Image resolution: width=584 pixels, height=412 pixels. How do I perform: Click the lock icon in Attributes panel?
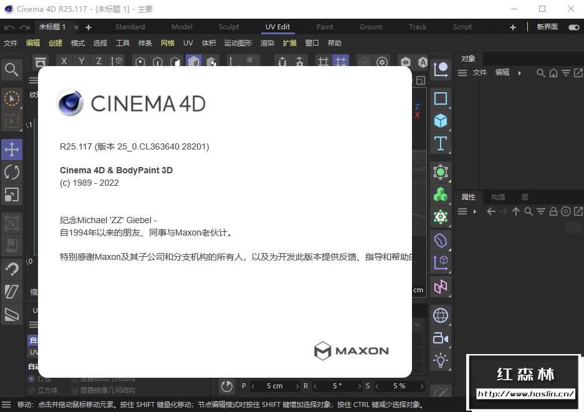553,211
